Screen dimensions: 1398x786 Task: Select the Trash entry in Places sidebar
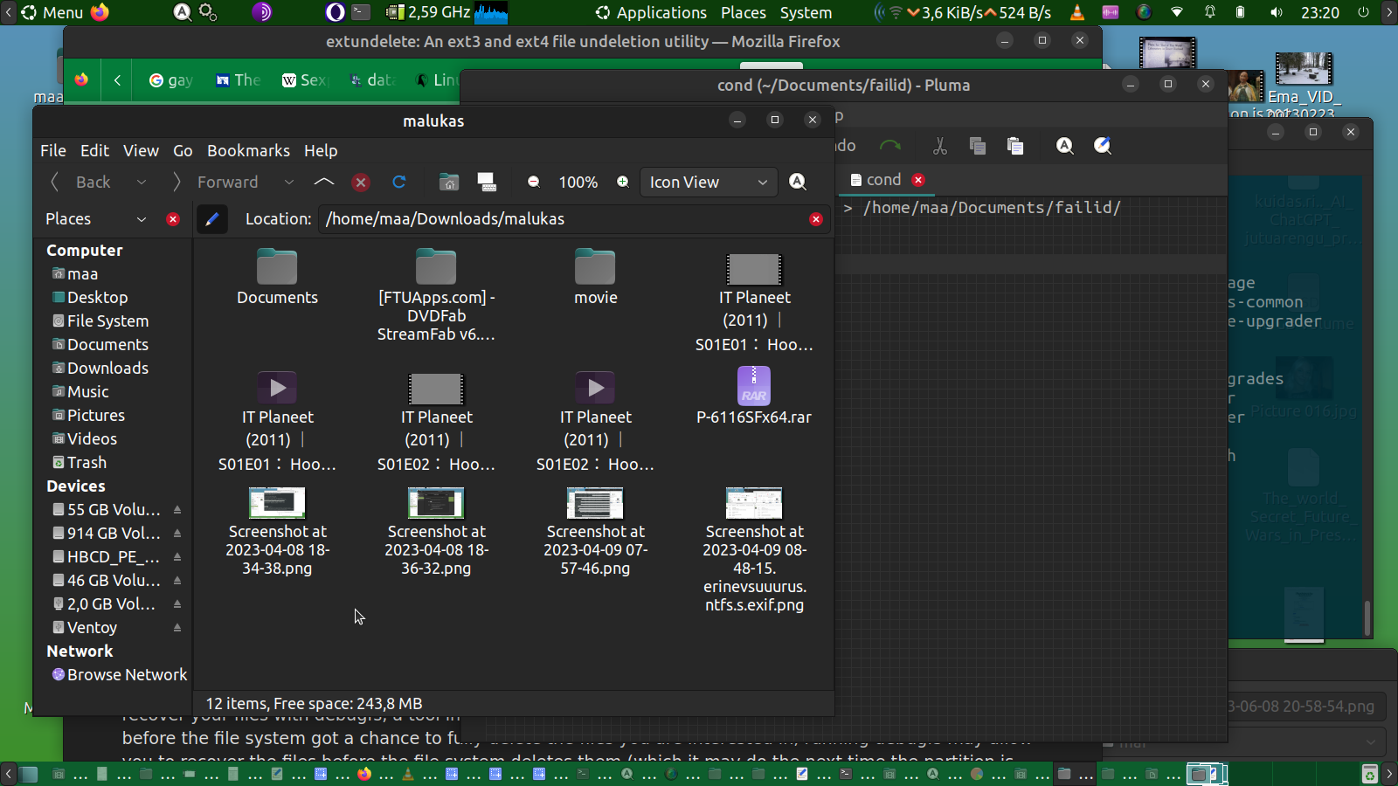[x=87, y=463]
